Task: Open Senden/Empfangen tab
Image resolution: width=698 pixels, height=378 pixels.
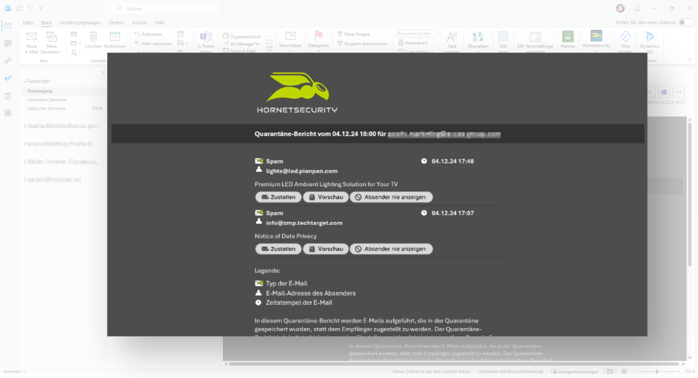Action: pyautogui.click(x=80, y=23)
